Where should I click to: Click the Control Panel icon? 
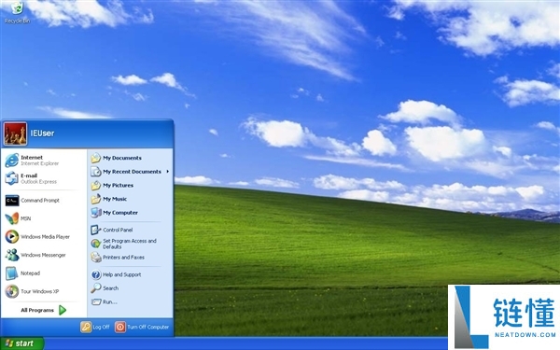pos(96,230)
